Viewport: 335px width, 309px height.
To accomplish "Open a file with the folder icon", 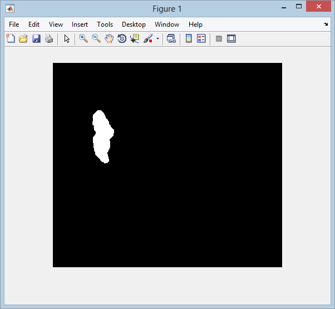I will point(23,38).
